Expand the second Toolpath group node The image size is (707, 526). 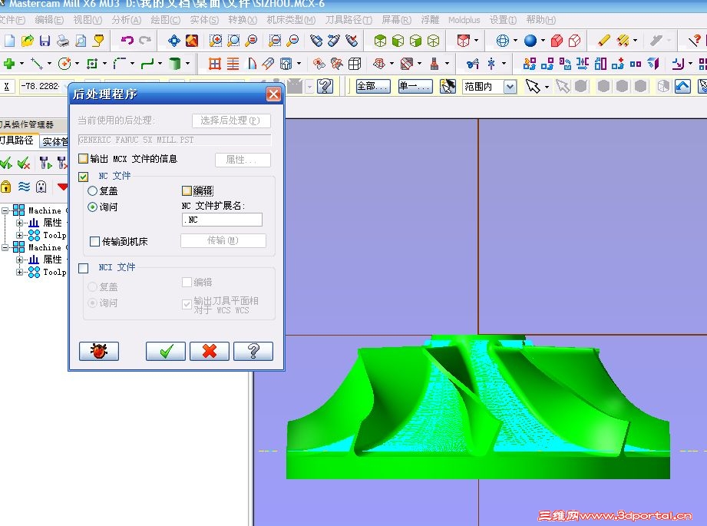click(x=19, y=272)
